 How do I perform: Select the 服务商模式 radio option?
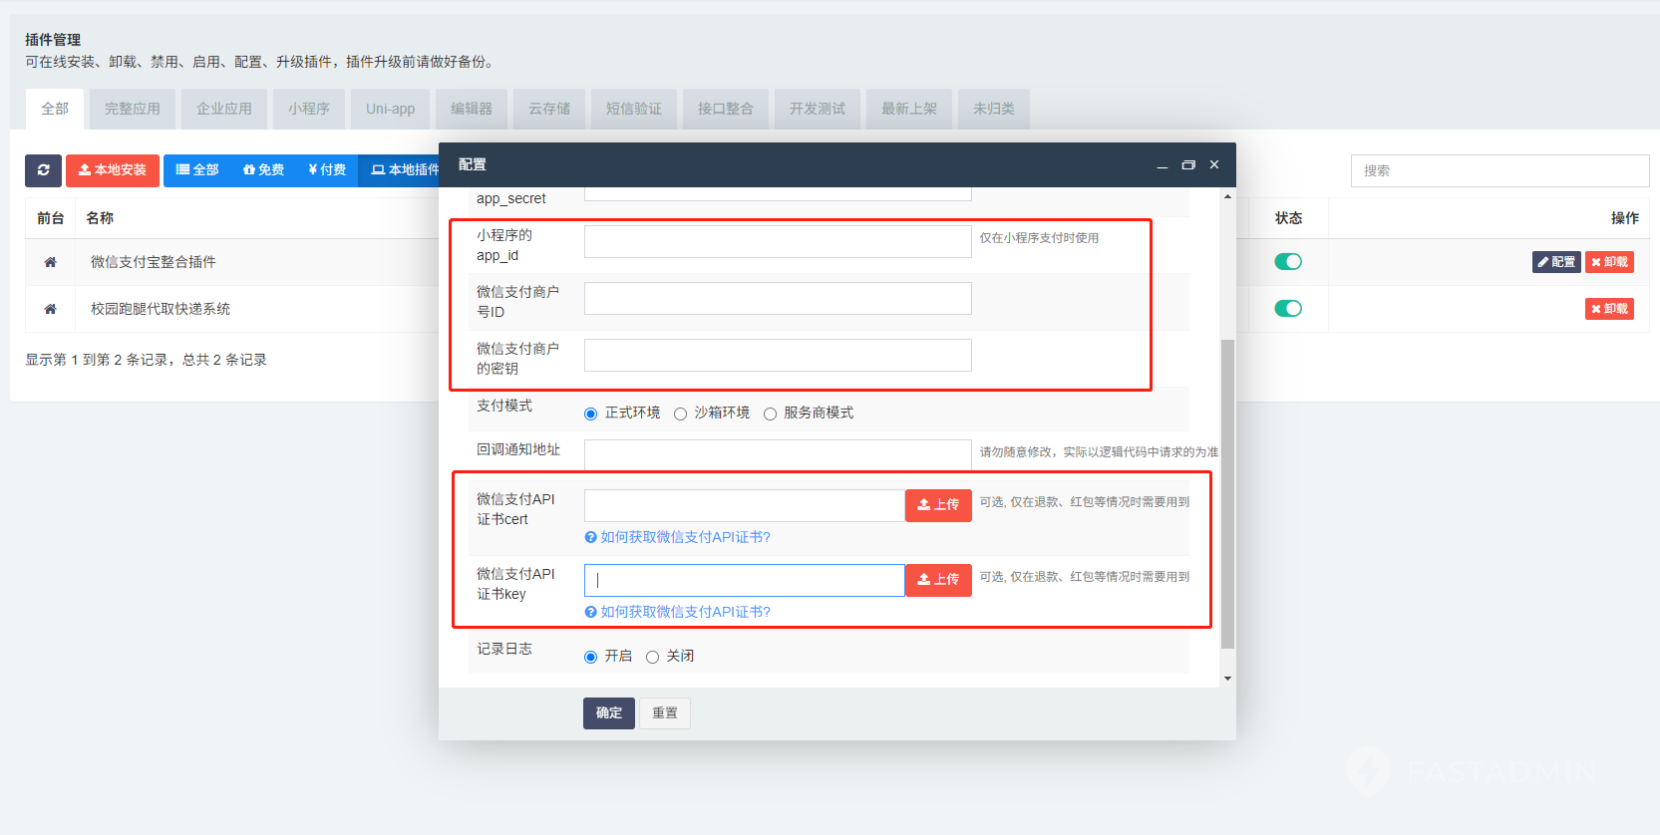[x=771, y=414]
